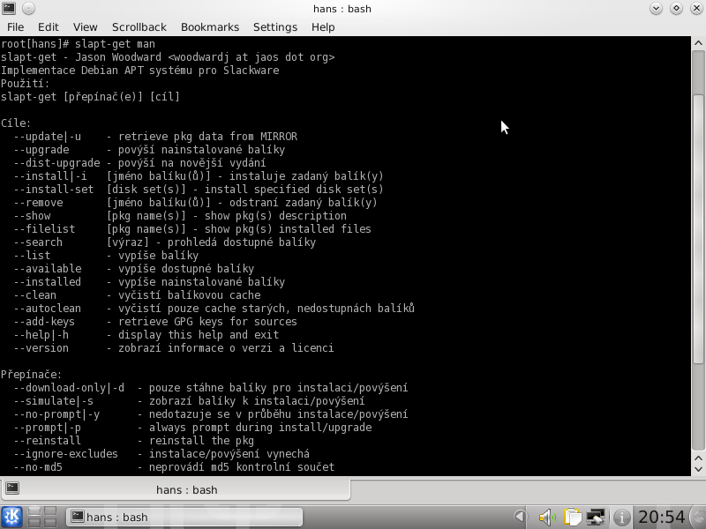Image resolution: width=706 pixels, height=529 pixels.
Task: Click the scrollbar up arrow near the bottom
Action: click(x=698, y=458)
